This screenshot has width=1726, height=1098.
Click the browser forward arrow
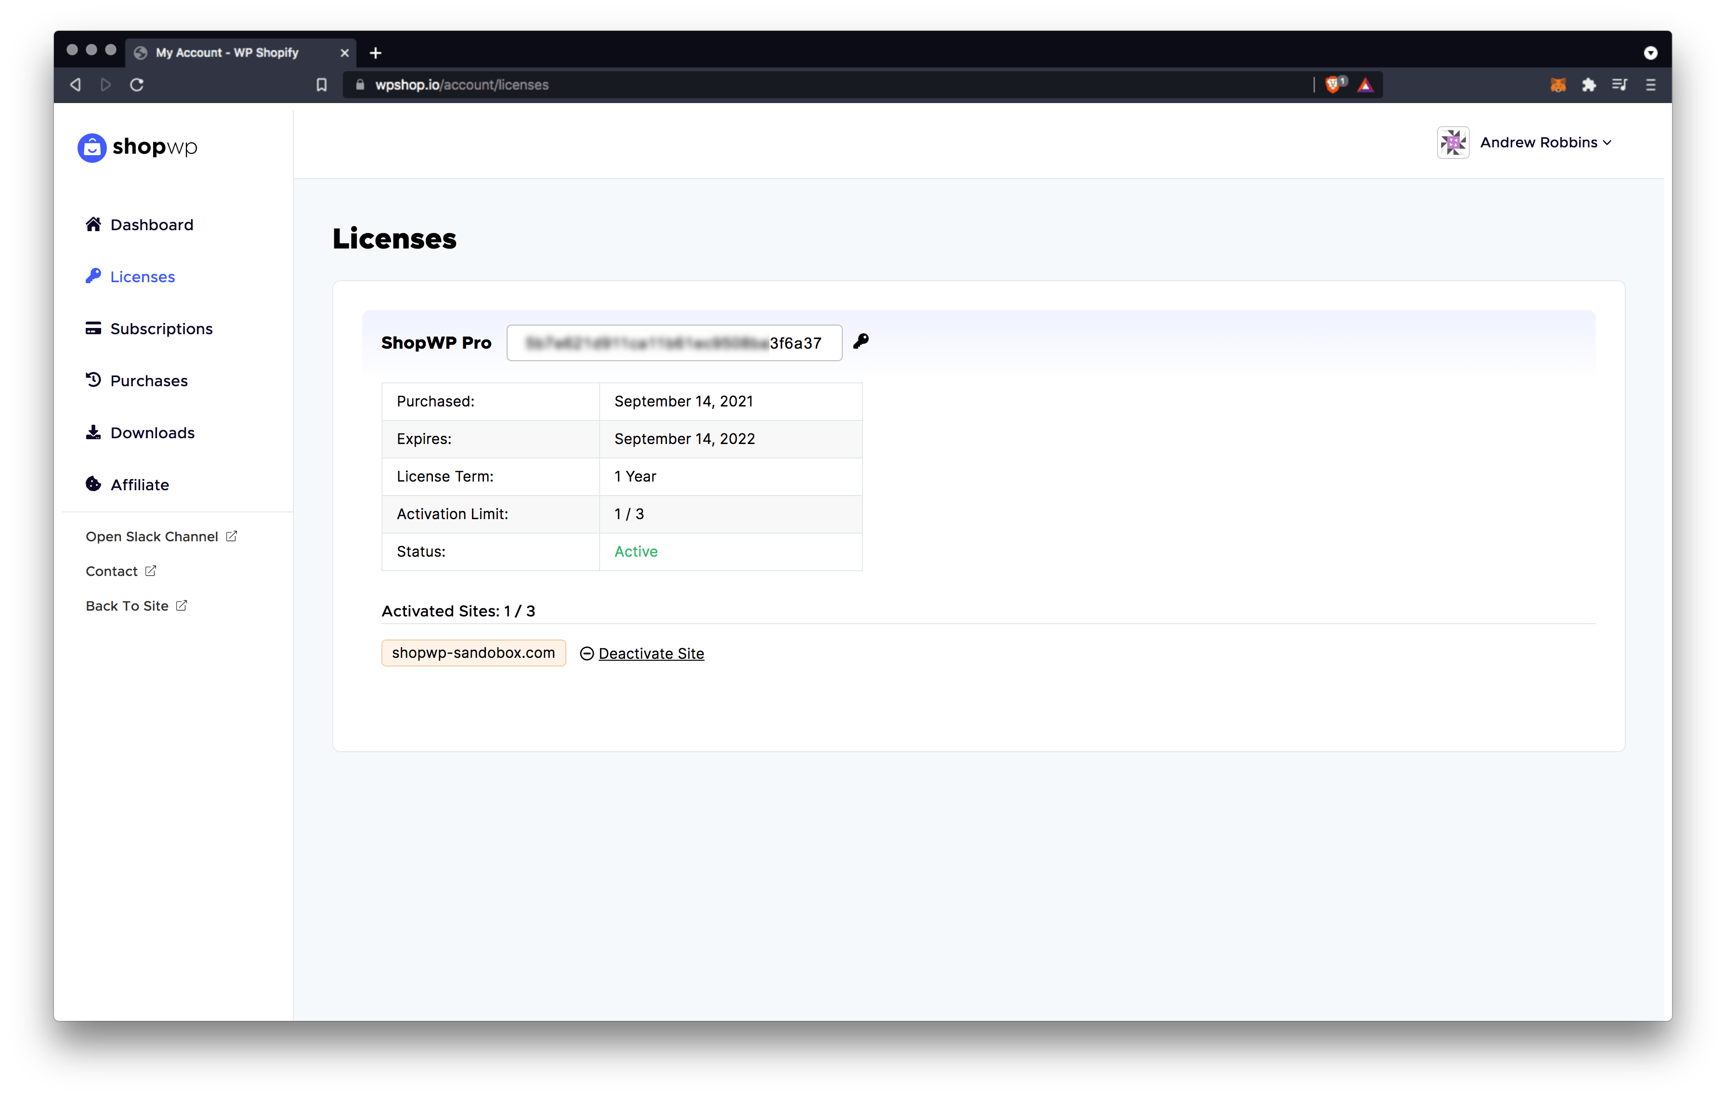(x=106, y=85)
